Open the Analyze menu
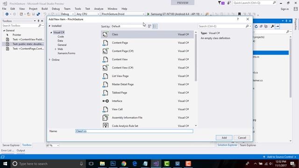The image size is (299, 168). point(99,9)
